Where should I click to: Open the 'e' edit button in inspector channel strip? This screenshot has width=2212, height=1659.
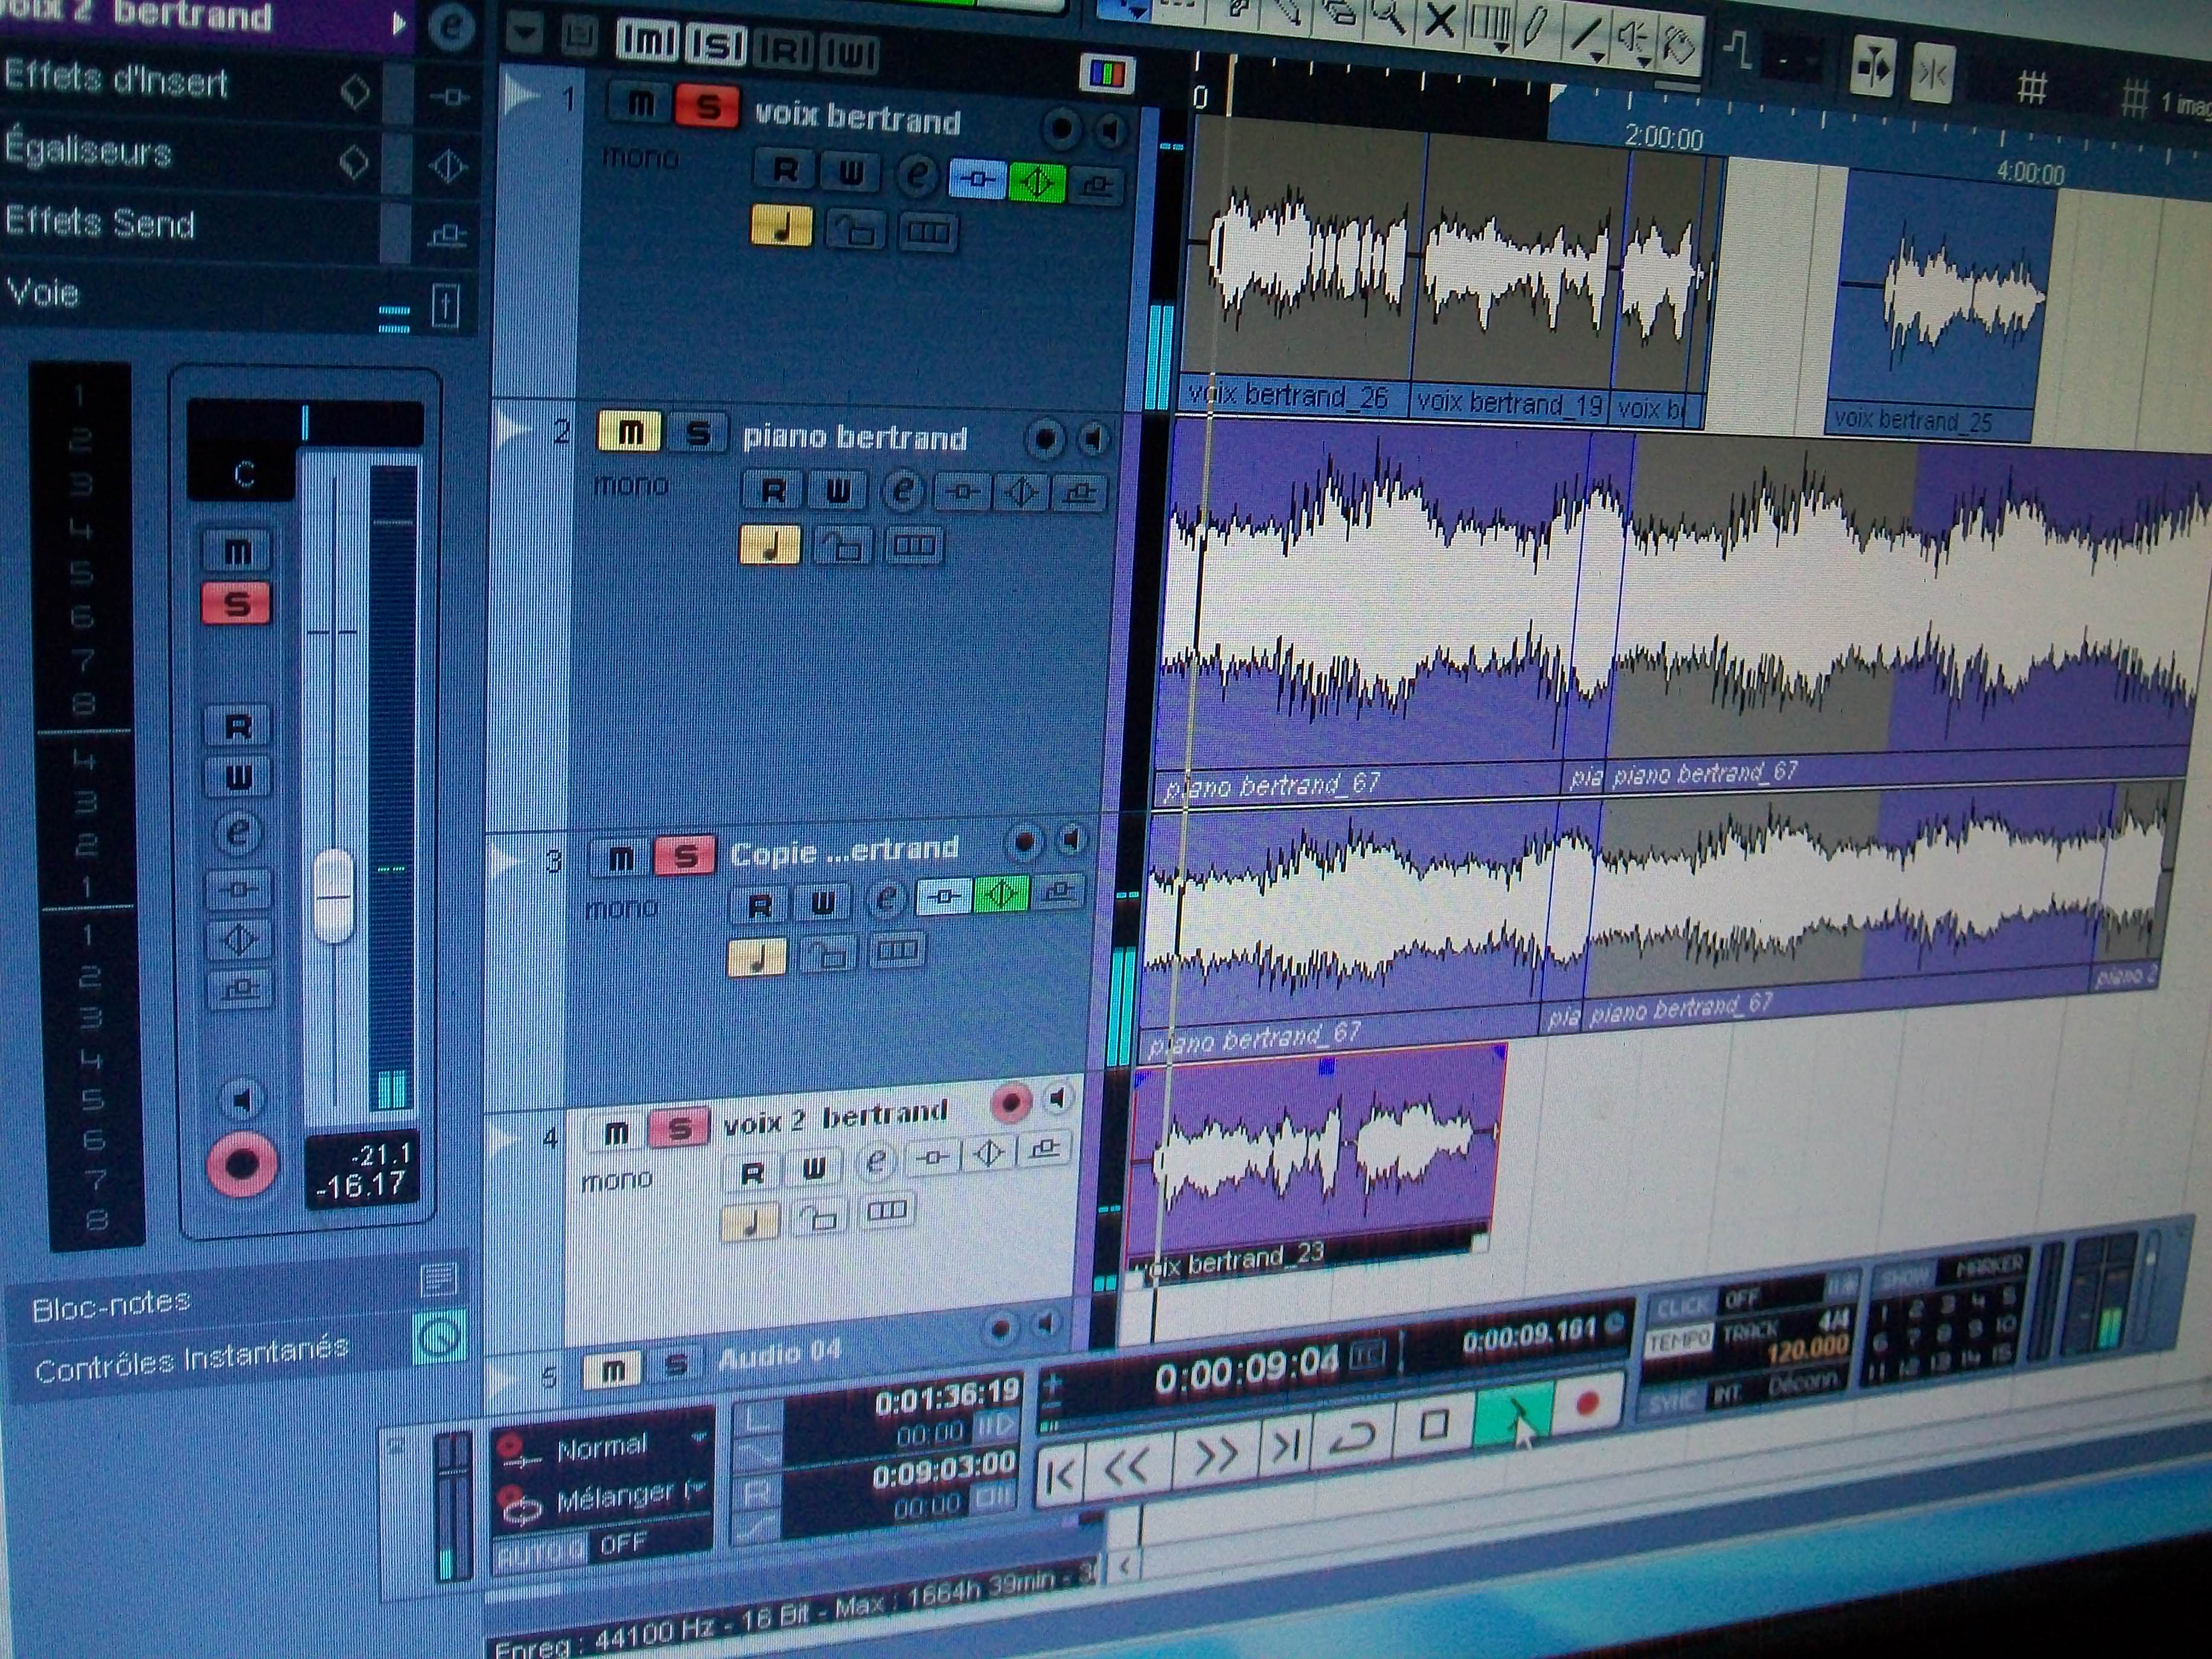(238, 832)
